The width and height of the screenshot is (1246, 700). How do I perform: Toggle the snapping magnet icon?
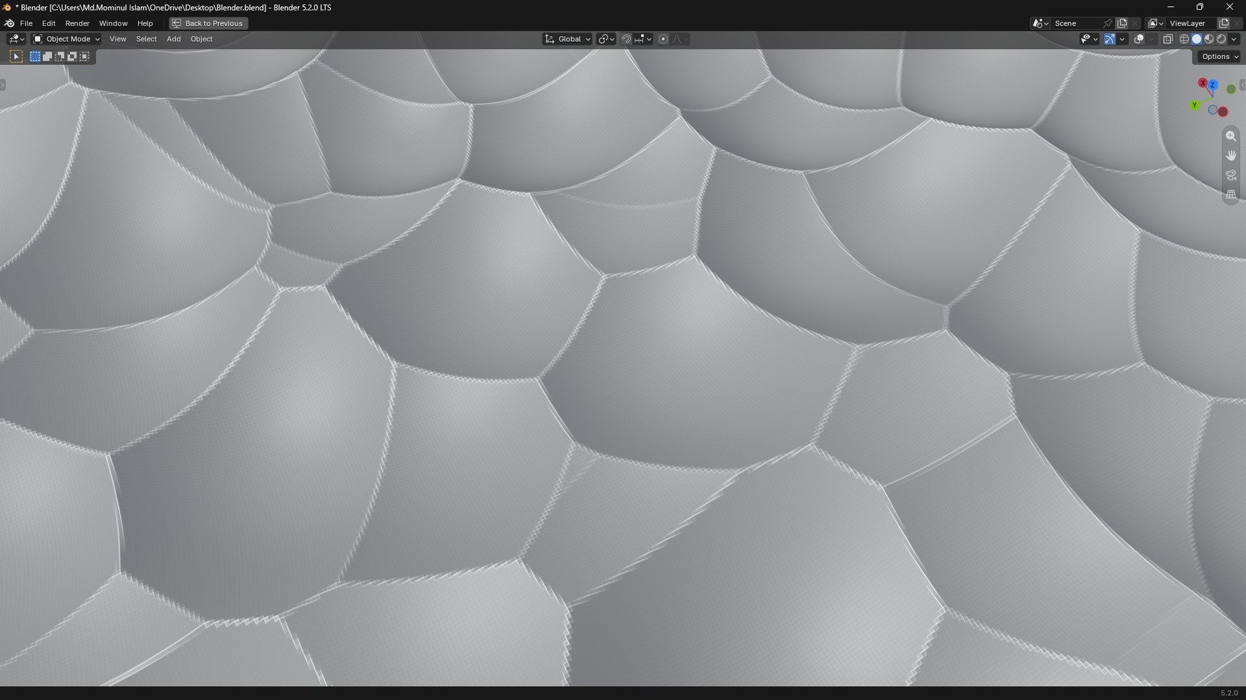(x=626, y=39)
